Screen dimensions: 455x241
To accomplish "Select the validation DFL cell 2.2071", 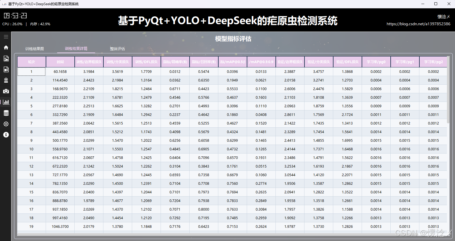I will pyautogui.click(x=348, y=175).
